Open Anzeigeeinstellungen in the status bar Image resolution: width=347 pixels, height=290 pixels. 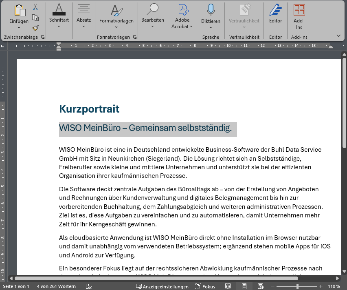tap(162, 286)
